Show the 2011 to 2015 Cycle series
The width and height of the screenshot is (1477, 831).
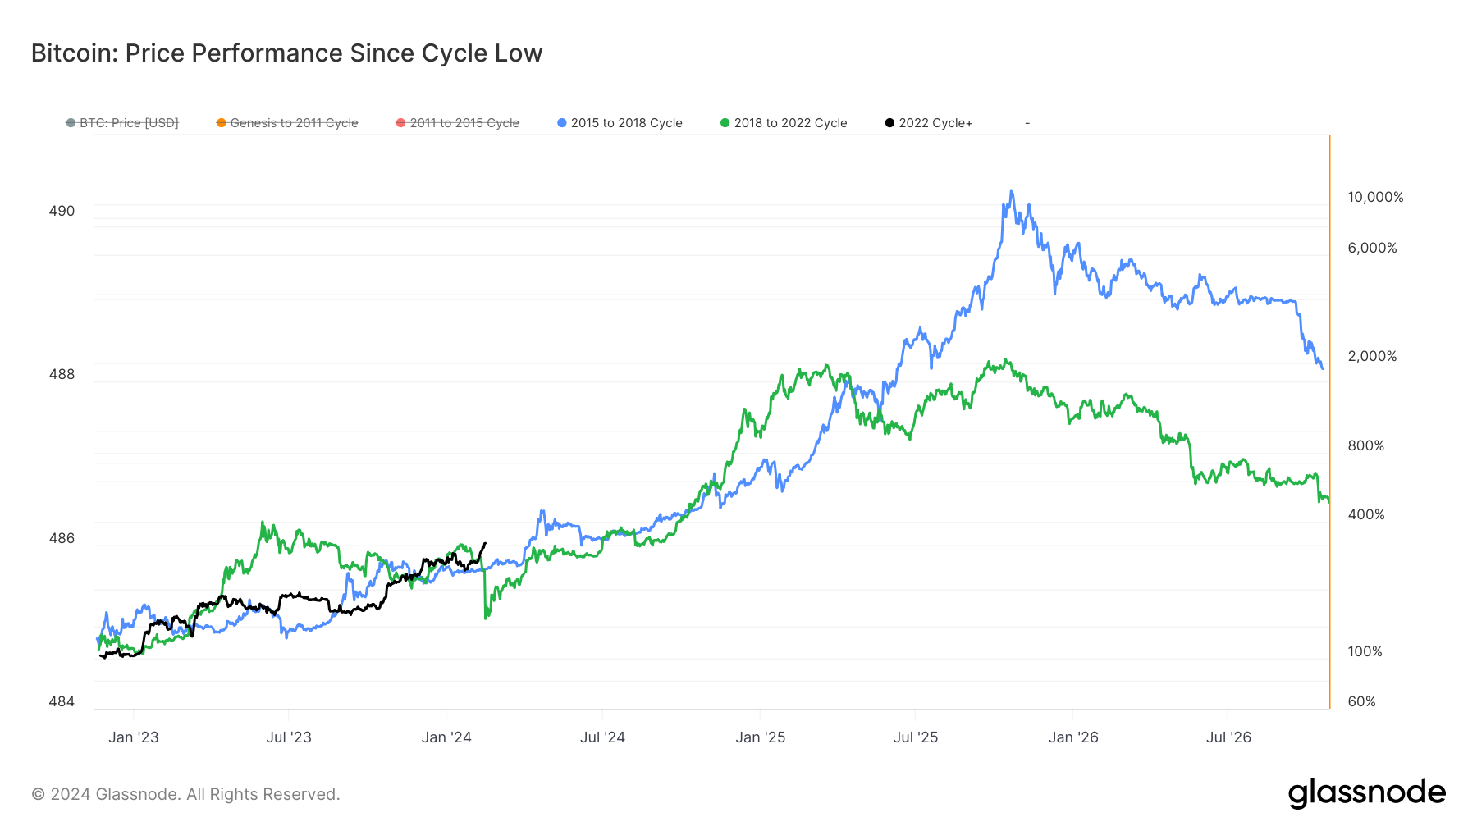coord(464,123)
